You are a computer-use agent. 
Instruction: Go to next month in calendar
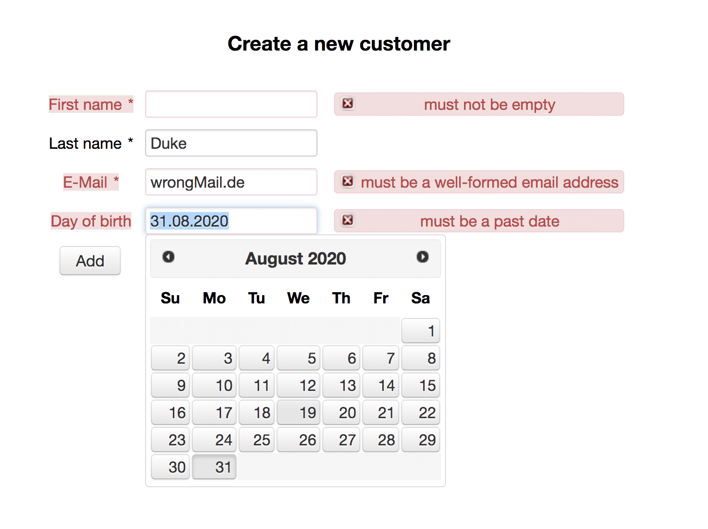pos(422,257)
